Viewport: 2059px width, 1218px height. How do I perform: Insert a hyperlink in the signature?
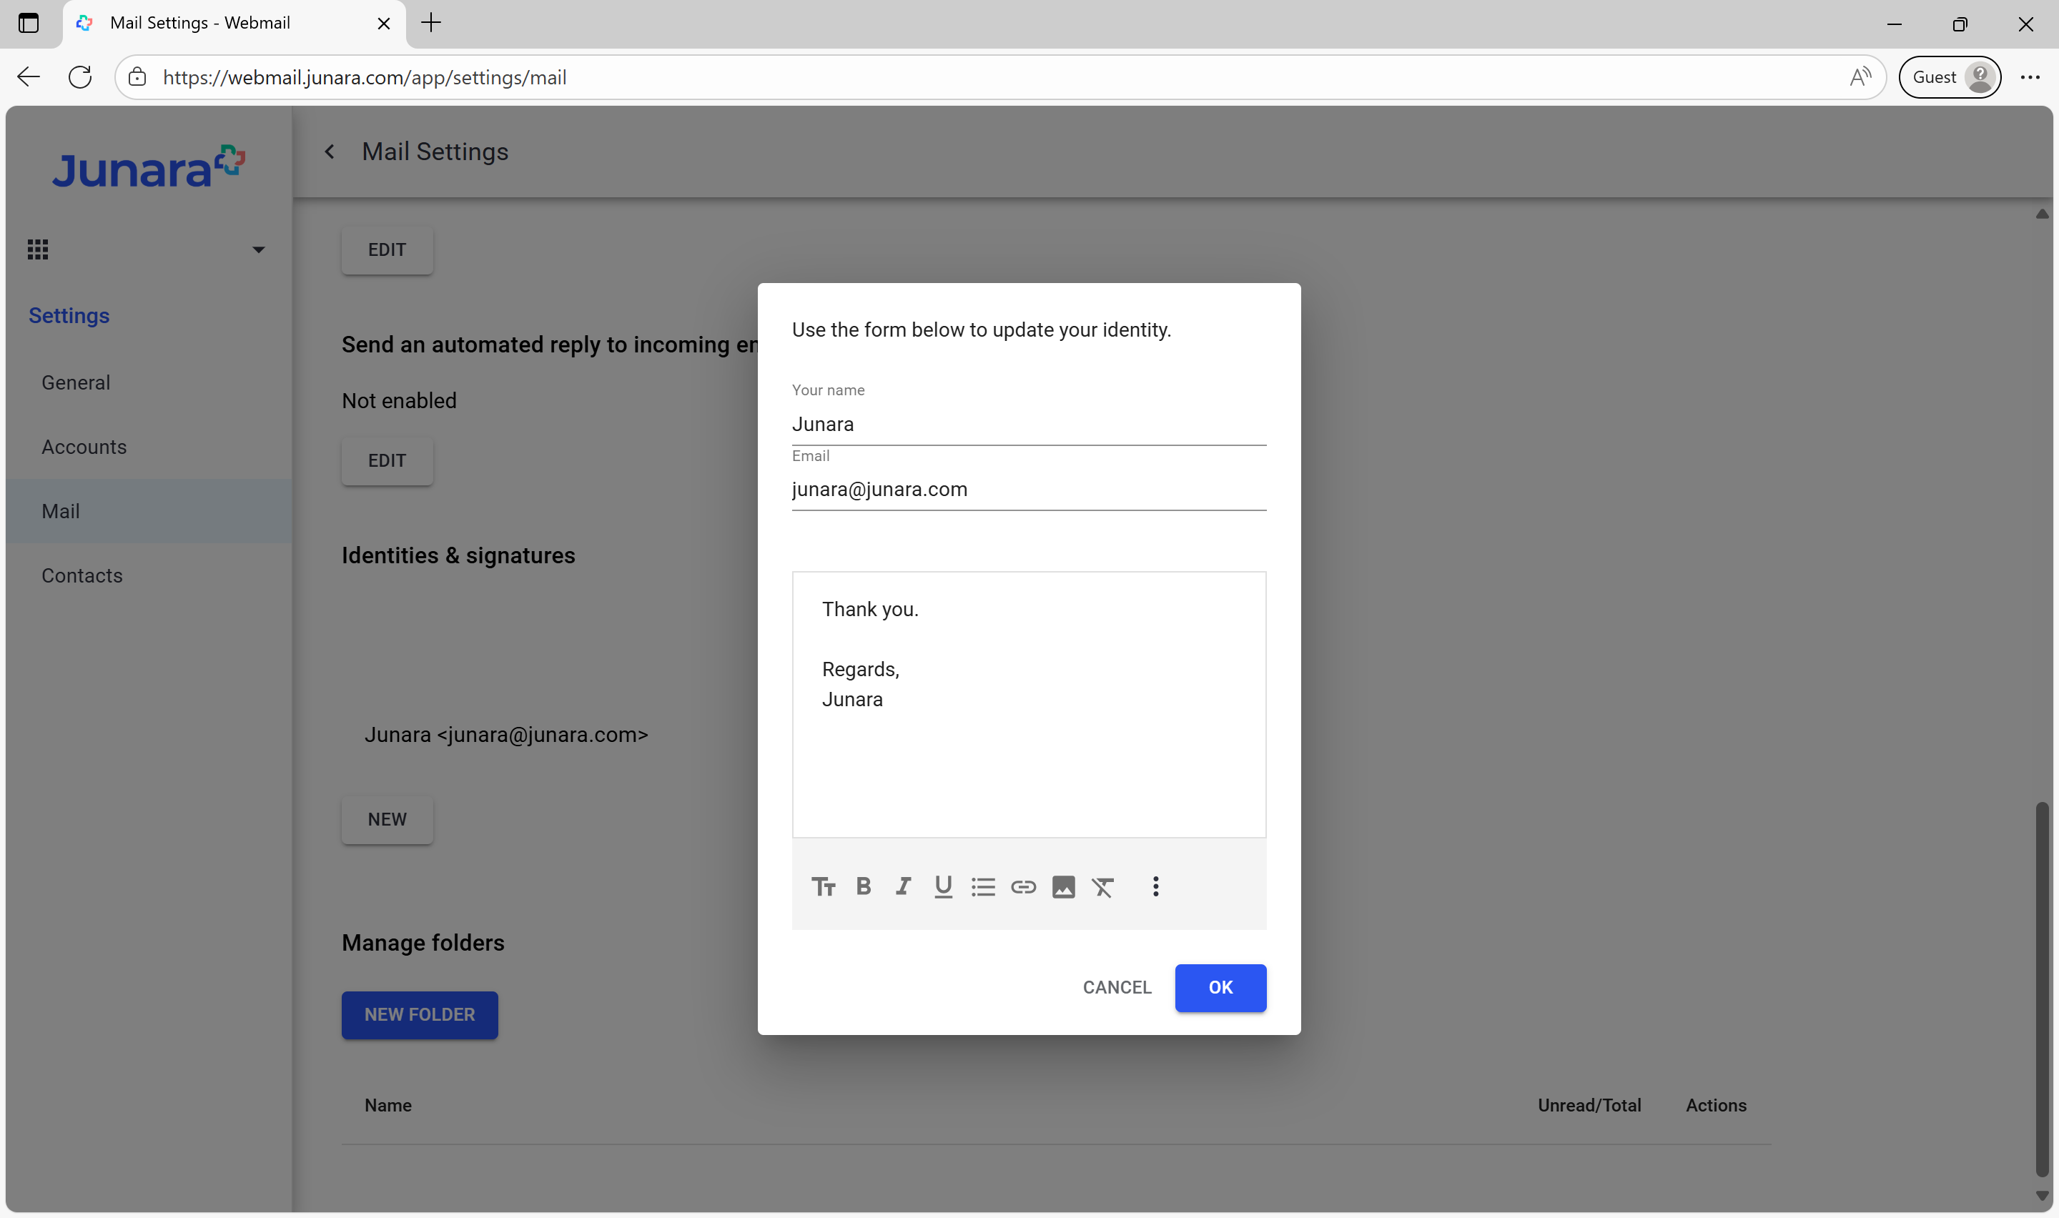click(1023, 886)
